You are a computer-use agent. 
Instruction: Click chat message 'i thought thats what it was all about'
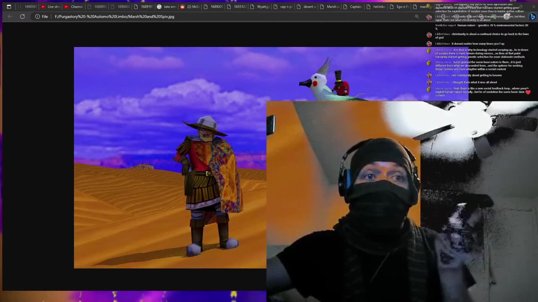474,82
